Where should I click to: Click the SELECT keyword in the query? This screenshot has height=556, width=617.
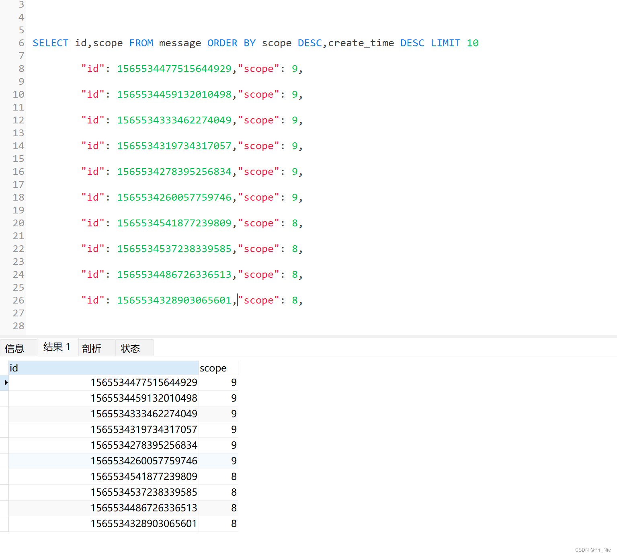pos(51,43)
